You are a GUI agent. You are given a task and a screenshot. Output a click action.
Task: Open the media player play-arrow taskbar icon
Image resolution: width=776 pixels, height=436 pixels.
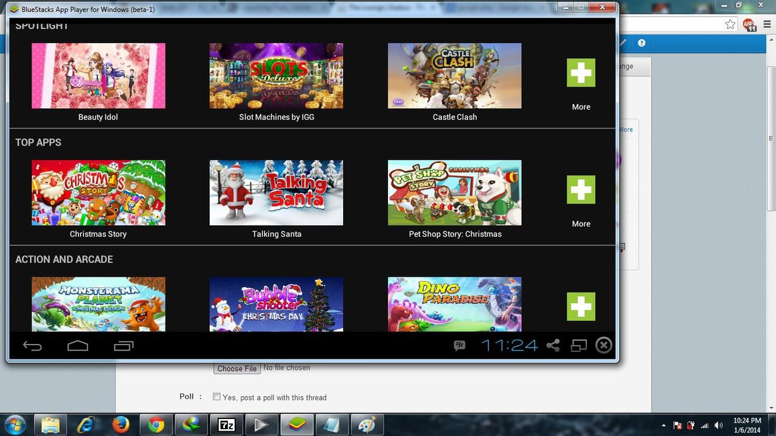coord(261,425)
